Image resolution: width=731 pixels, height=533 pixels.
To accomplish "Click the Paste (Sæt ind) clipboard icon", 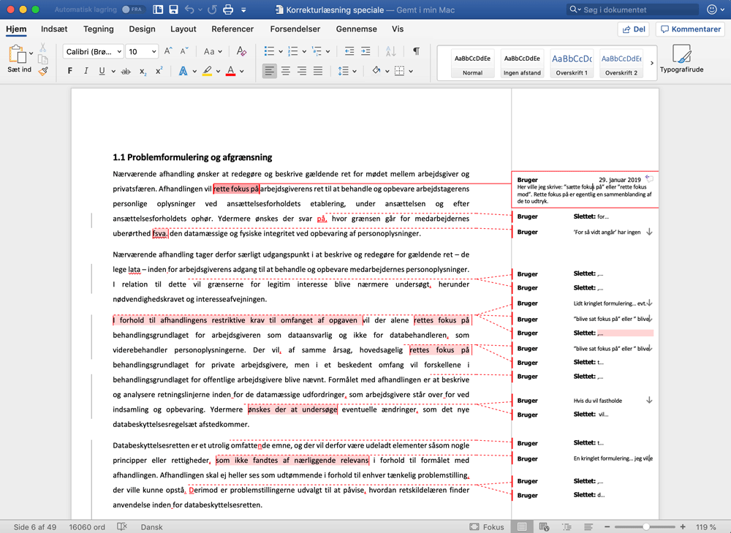I will click(x=18, y=54).
